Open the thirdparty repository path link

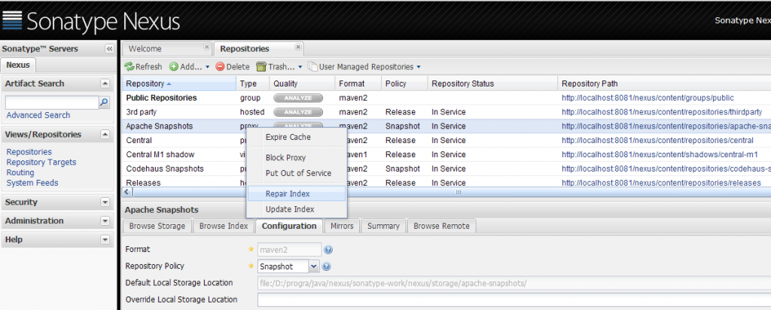pos(662,113)
